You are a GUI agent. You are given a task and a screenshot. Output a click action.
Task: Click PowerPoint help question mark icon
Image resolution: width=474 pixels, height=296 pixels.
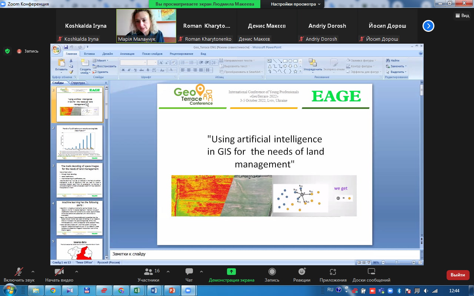(x=421, y=54)
